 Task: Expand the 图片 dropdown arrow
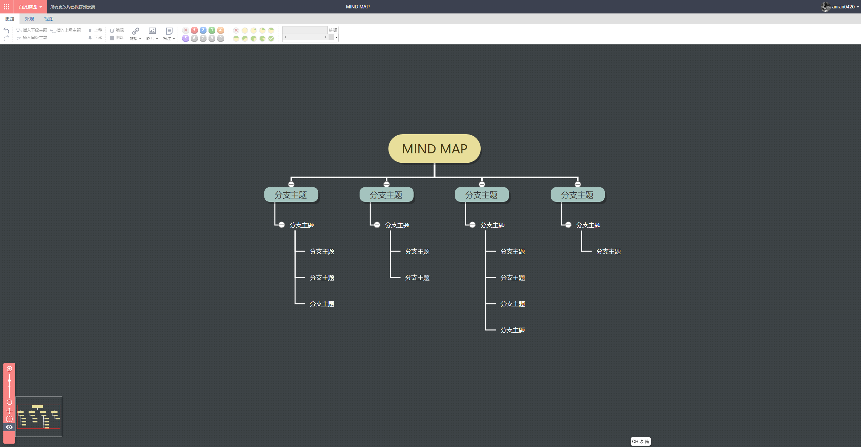[157, 39]
